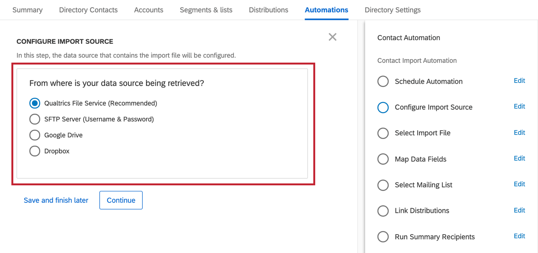Click the Link Distributions step label

(x=422, y=211)
